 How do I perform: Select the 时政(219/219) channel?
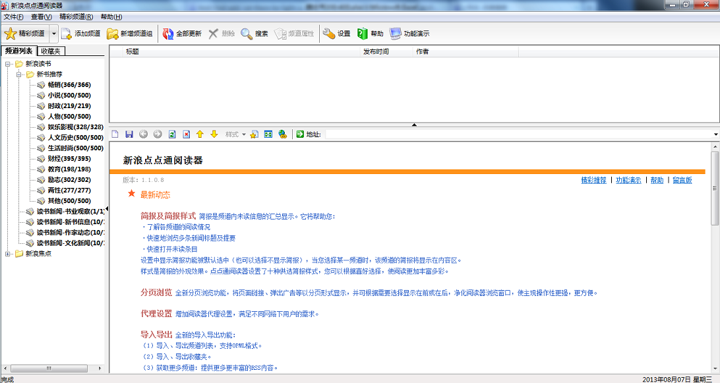coord(69,106)
